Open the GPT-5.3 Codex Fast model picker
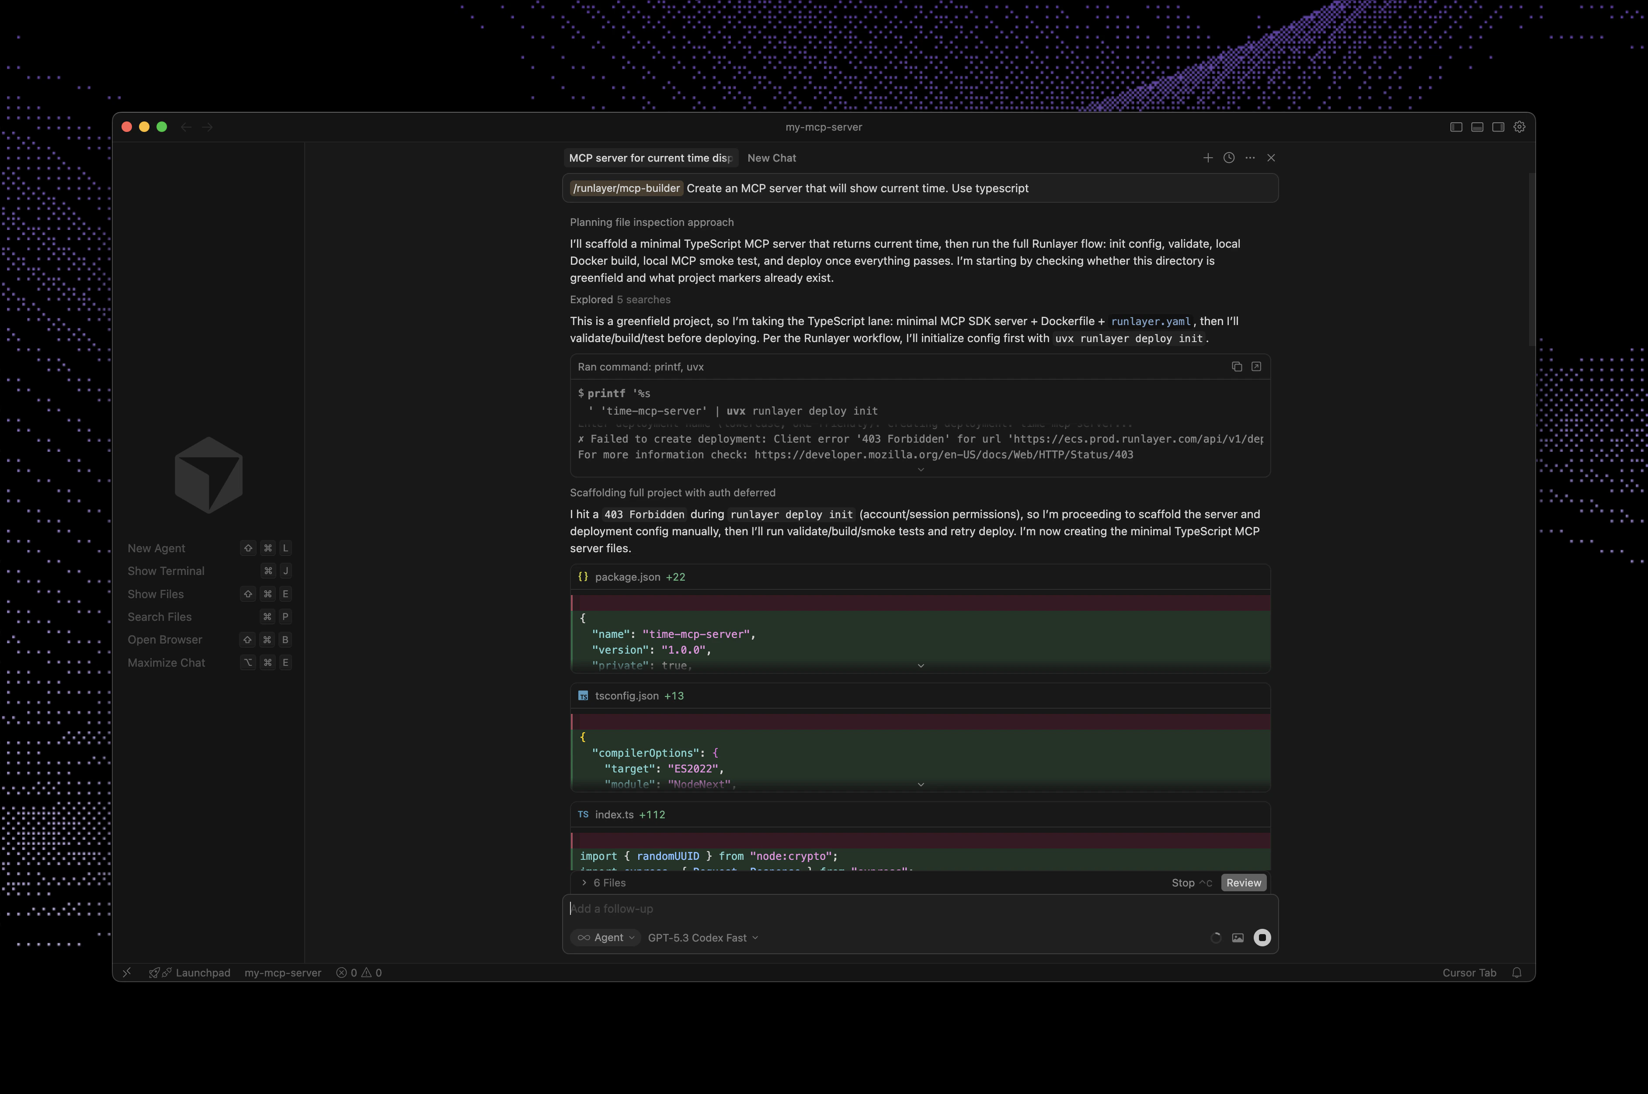Viewport: 1648px width, 1094px height. point(702,937)
